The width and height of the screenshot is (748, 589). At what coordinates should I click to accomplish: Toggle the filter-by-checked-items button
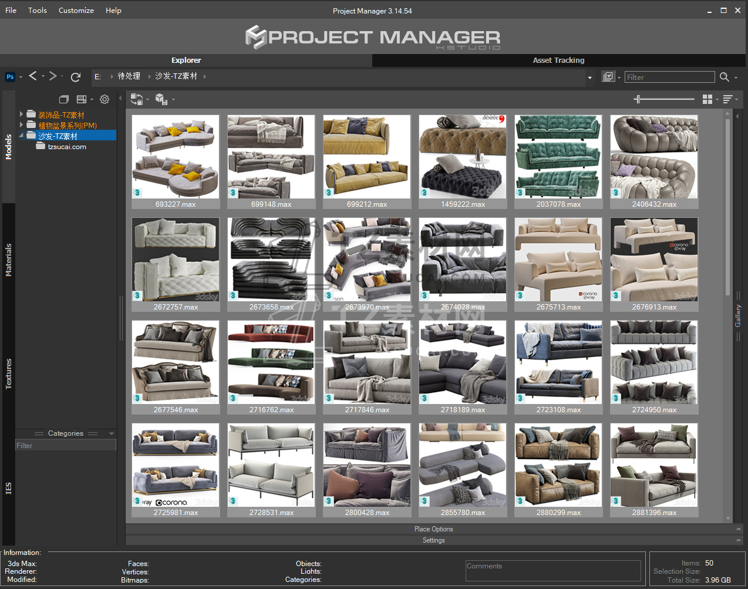point(608,77)
